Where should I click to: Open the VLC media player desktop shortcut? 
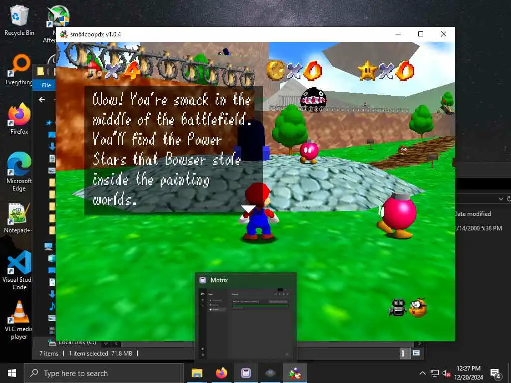click(x=18, y=321)
